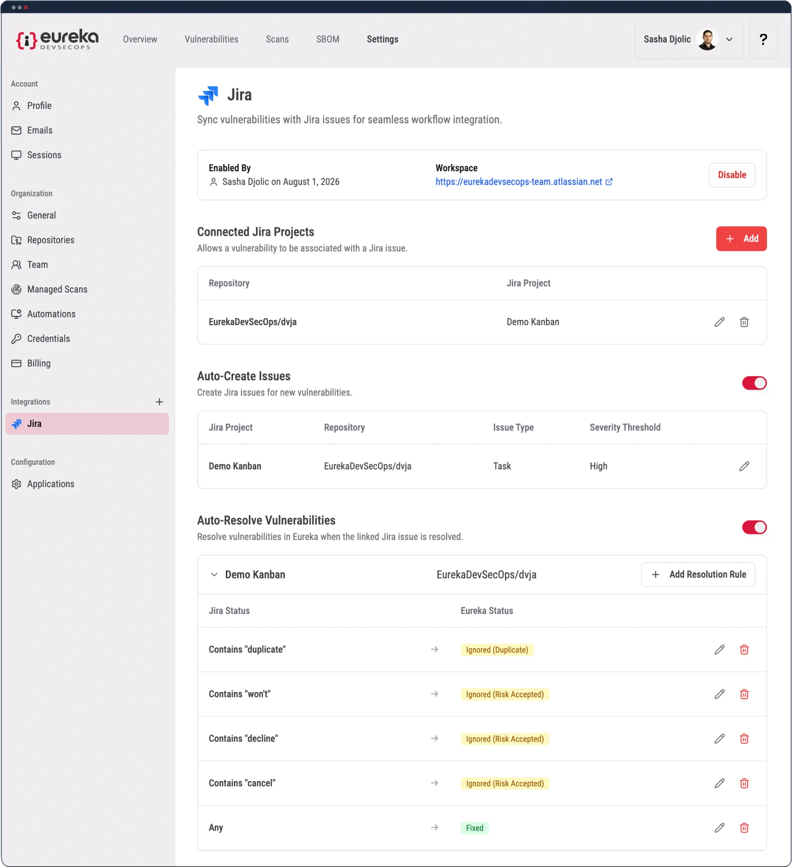Open Automations settings

pos(87,314)
